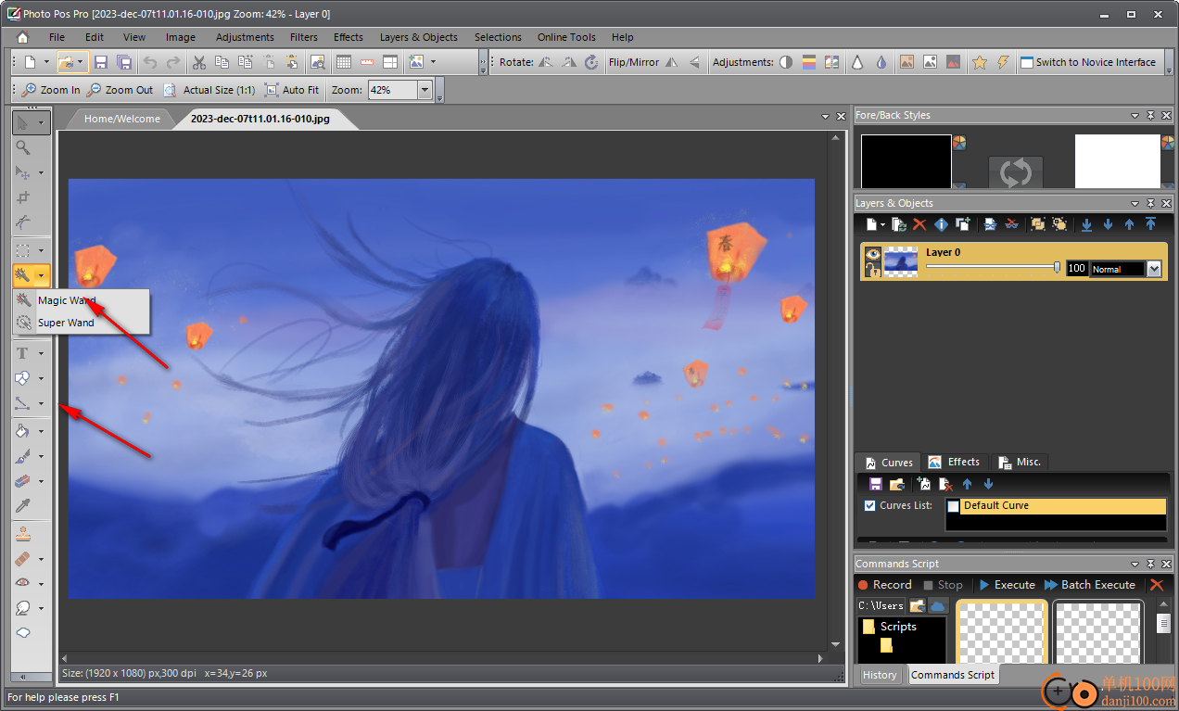The image size is (1179, 711).
Task: Click the Zoom In button
Action: tap(51, 90)
